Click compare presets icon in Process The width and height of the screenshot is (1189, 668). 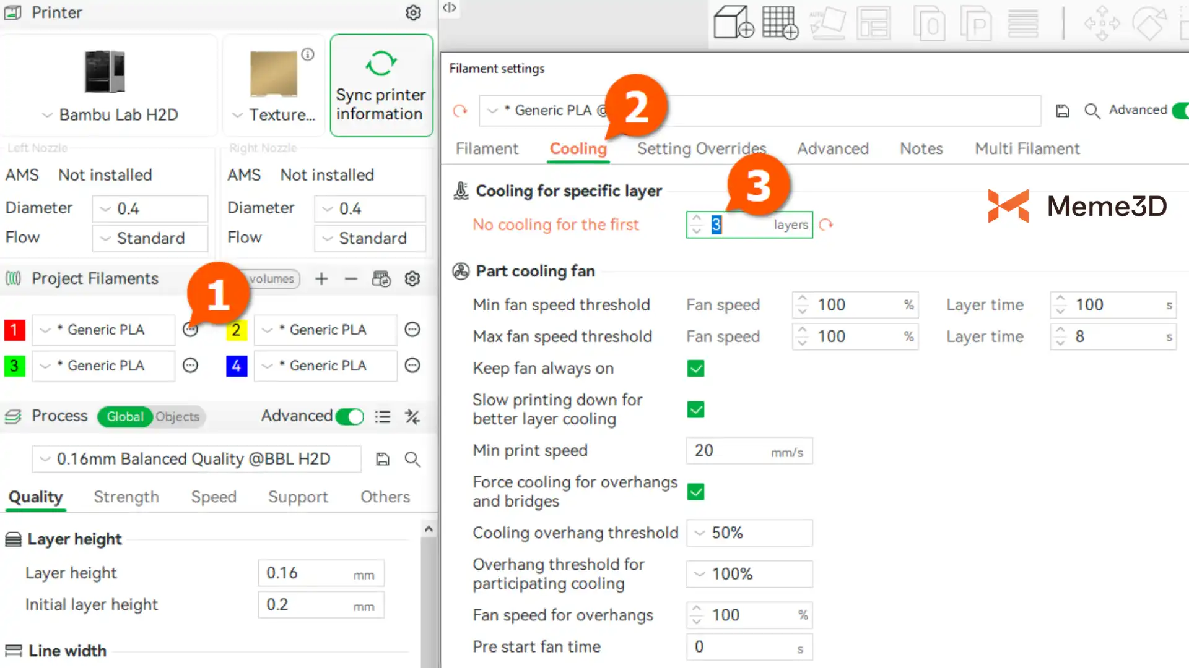(412, 417)
